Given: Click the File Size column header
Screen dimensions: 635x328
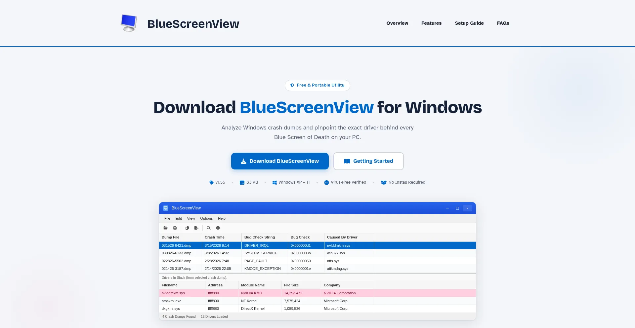Looking at the screenshot, I should (x=301, y=285).
